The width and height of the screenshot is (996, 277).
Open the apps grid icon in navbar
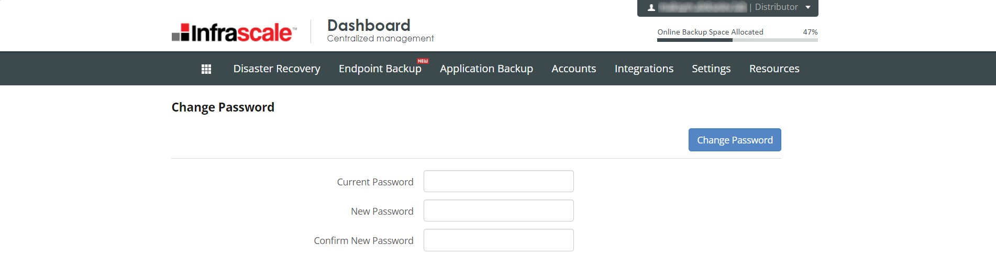click(x=206, y=69)
